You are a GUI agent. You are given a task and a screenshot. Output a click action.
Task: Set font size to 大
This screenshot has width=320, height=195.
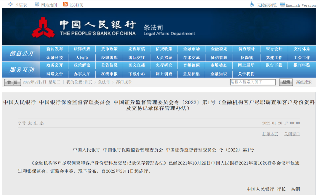click(x=30, y=123)
